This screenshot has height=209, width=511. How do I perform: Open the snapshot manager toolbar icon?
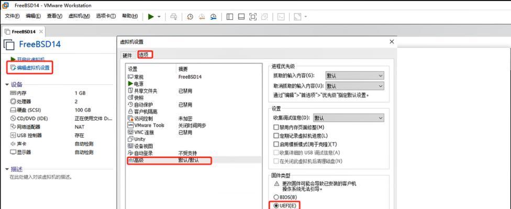point(213,17)
